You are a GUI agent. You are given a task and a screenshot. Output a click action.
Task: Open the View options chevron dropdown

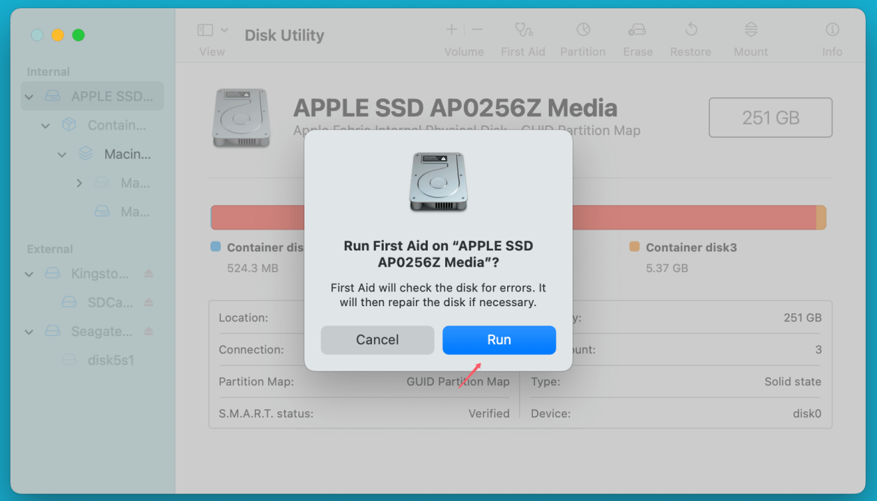click(x=224, y=30)
